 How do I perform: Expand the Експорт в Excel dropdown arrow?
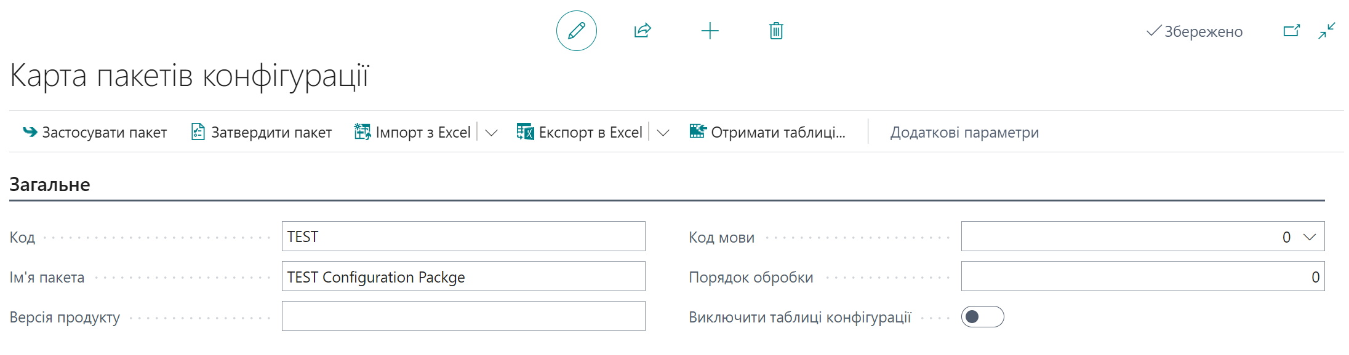tap(663, 133)
